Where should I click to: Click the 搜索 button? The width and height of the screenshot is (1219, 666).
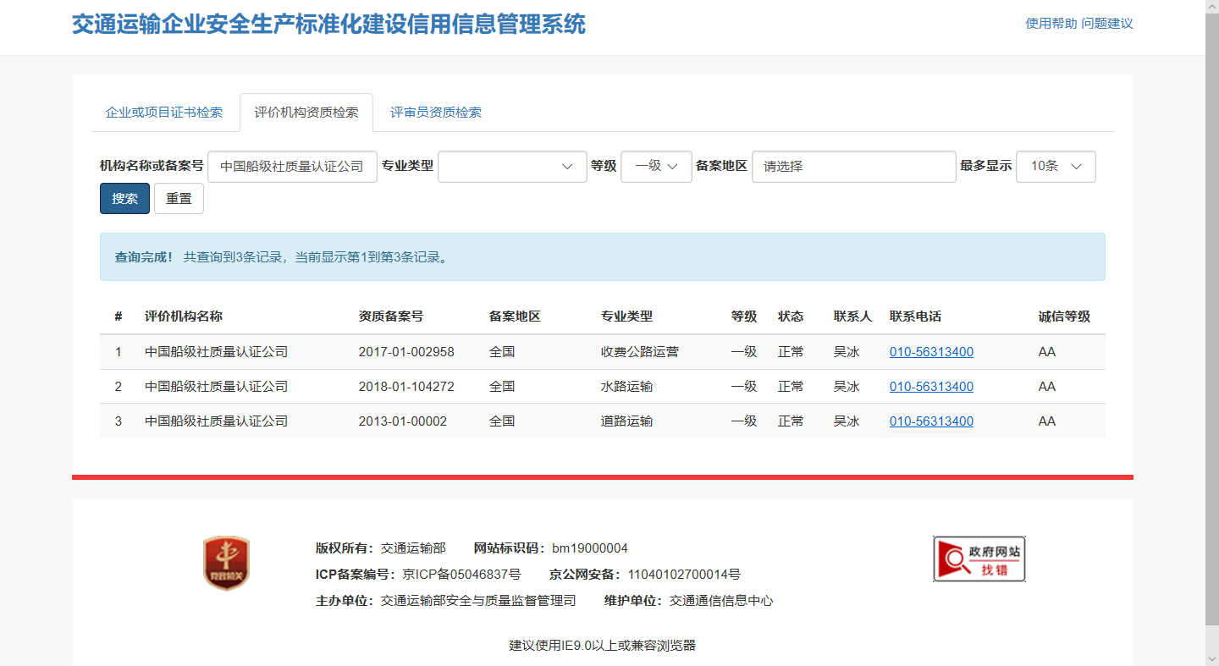click(x=124, y=199)
